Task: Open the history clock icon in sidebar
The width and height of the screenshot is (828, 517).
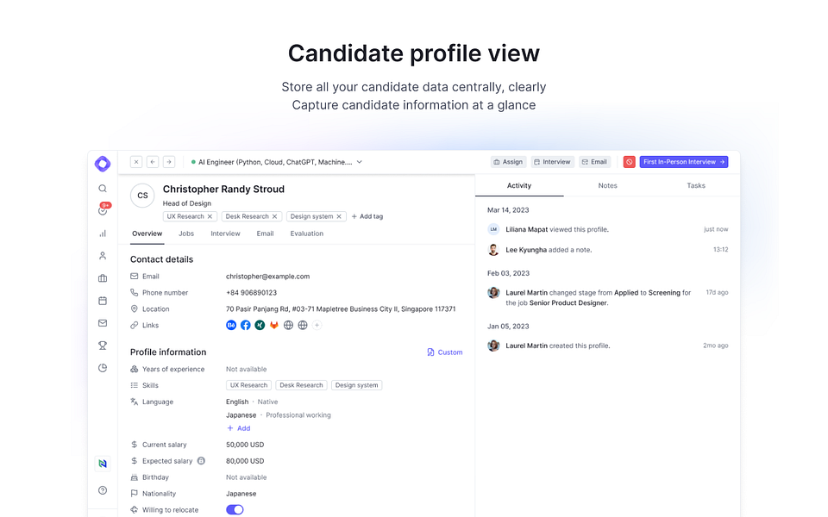Action: 103,367
